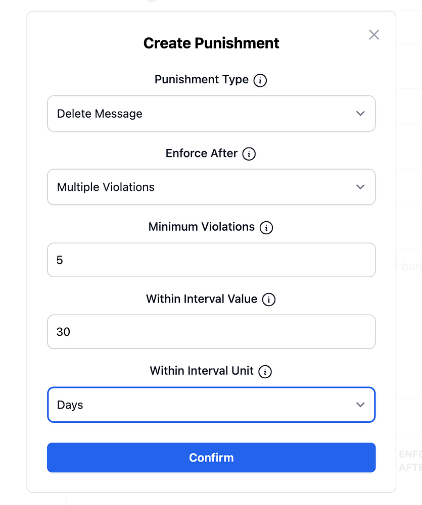Click the 'Days' selected value

tap(70, 405)
